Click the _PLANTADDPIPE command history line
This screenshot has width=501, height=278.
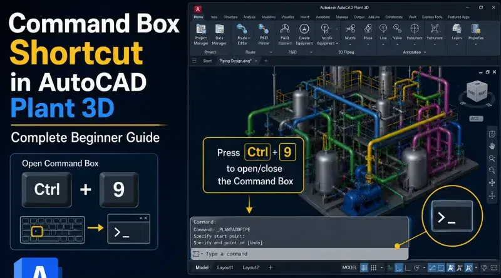(x=222, y=229)
